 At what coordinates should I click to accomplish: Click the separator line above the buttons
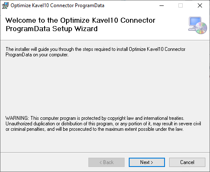point(105,152)
